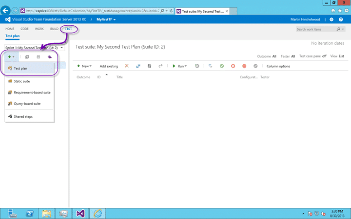Open Martin Hinshelwood user menu

[x=305, y=19]
